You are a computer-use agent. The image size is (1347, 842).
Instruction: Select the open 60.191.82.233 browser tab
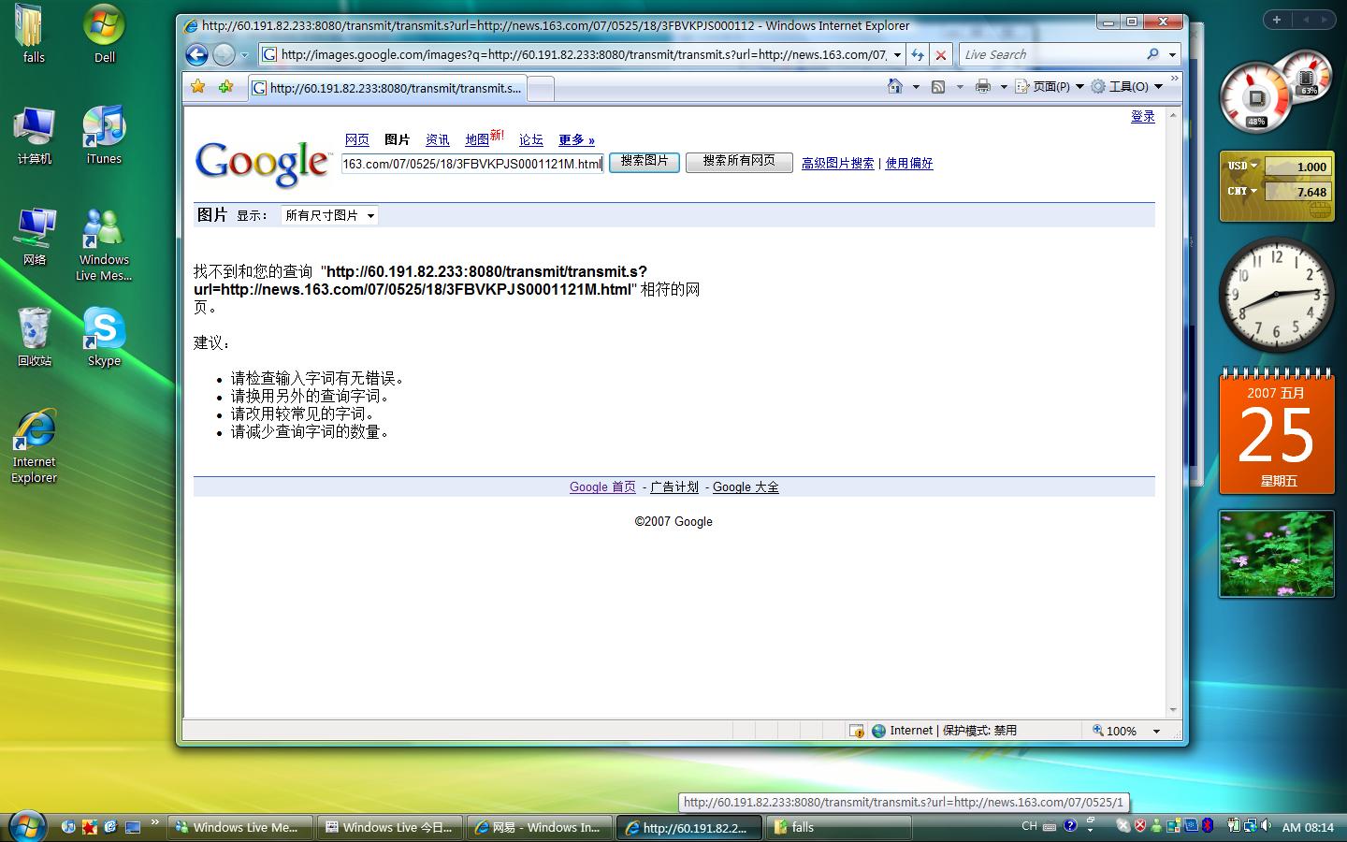coord(387,88)
